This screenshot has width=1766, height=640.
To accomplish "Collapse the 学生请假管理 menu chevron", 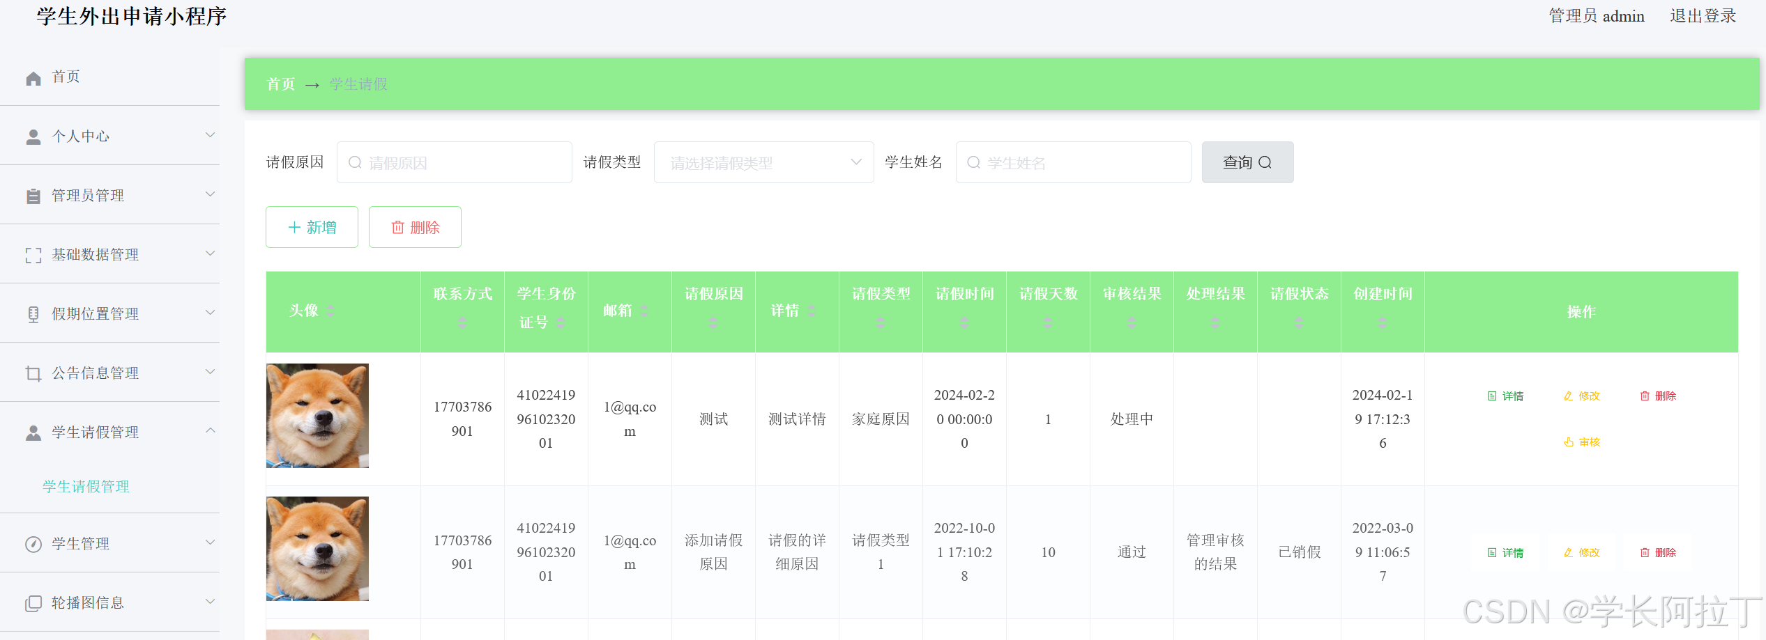I will (210, 431).
